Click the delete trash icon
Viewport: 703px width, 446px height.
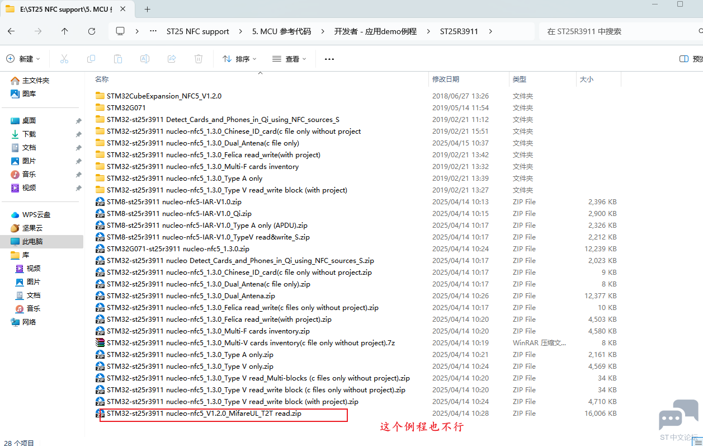(199, 59)
